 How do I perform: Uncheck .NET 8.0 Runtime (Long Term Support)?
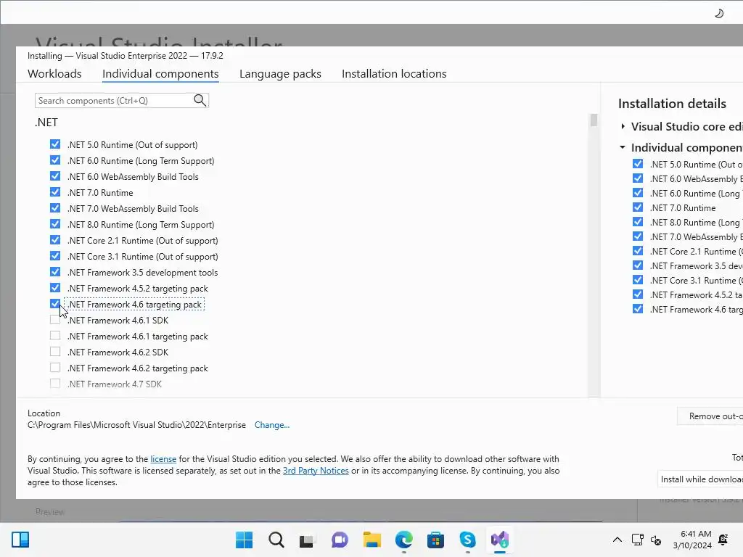tap(55, 224)
